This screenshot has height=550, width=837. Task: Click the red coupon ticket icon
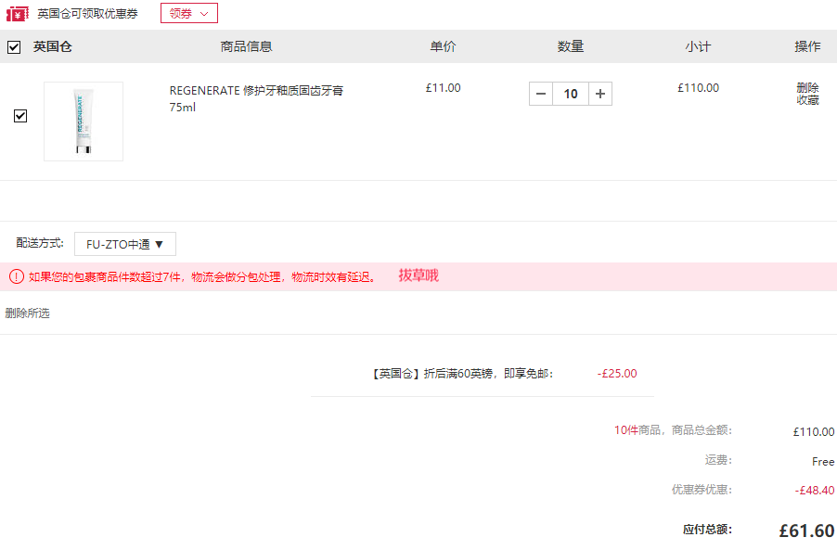[x=17, y=14]
